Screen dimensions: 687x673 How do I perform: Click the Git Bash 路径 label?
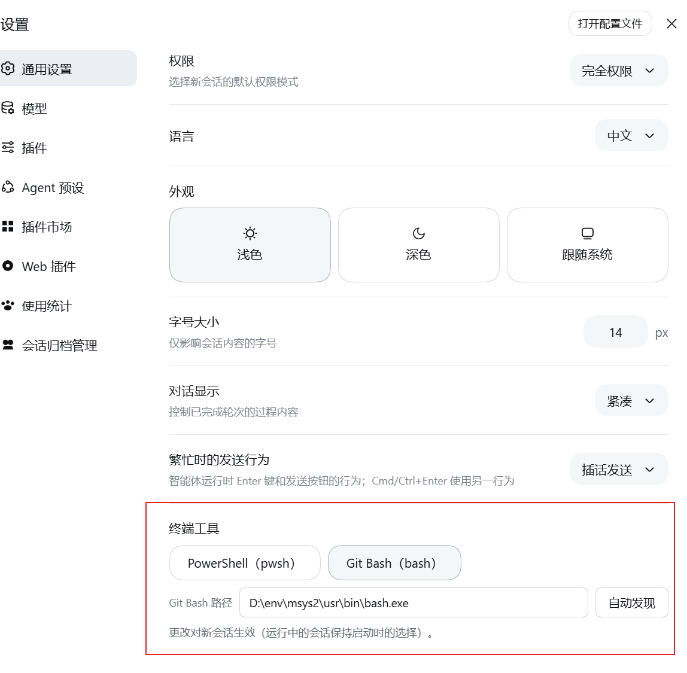(x=200, y=602)
